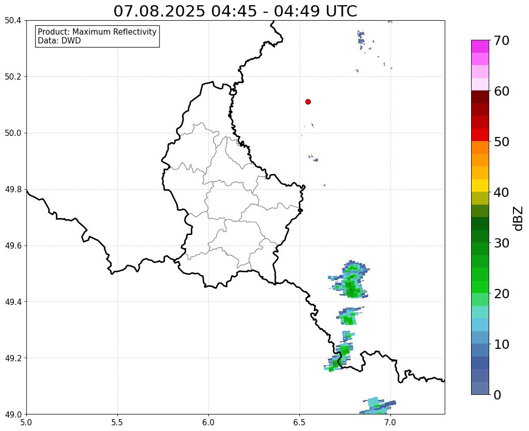The height and width of the screenshot is (431, 529).
Task: Click the colorbar label 'dBZ'
Action: point(518,219)
